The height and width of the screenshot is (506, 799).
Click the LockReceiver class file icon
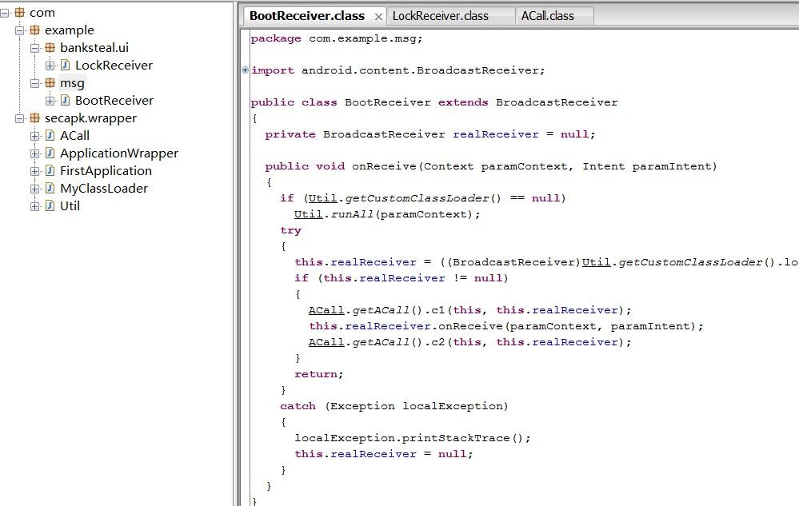point(66,66)
